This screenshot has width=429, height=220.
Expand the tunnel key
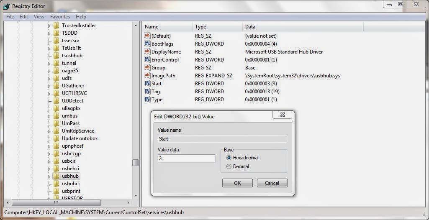point(49,64)
